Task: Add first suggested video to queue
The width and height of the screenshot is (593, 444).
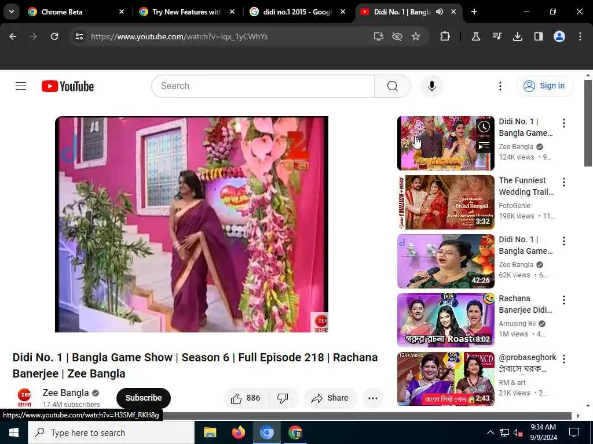Action: (484, 146)
